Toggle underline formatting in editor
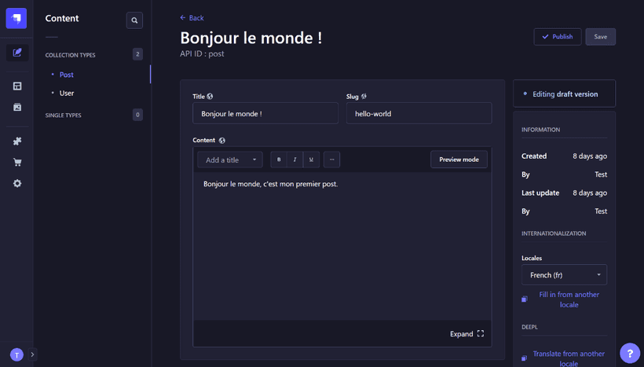This screenshot has width=644, height=367. 311,160
